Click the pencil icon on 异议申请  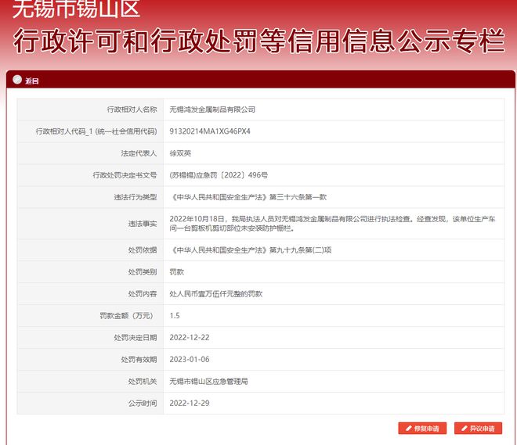tap(463, 429)
